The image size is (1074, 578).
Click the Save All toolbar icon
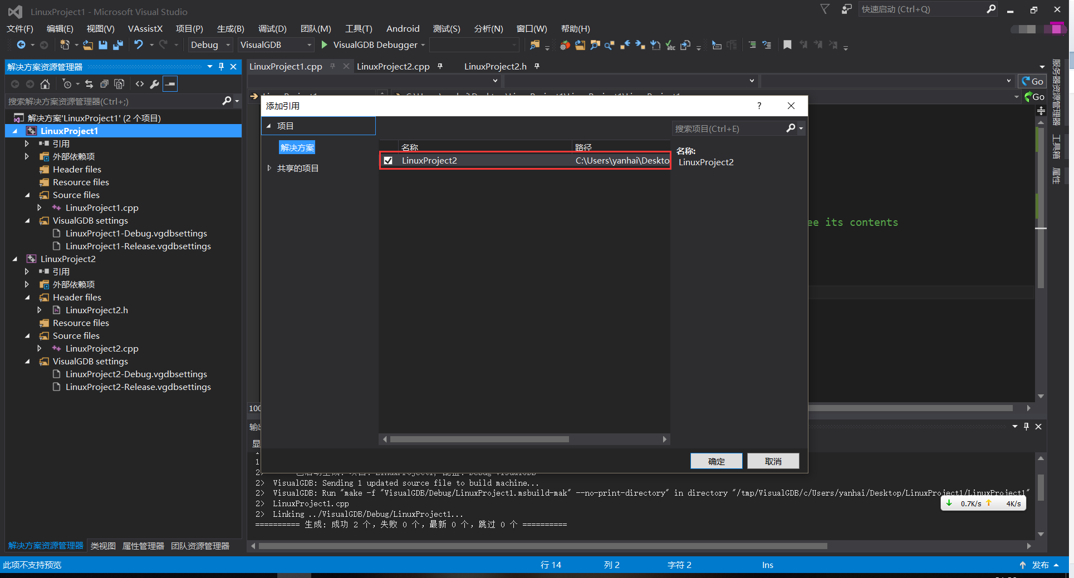tap(117, 45)
